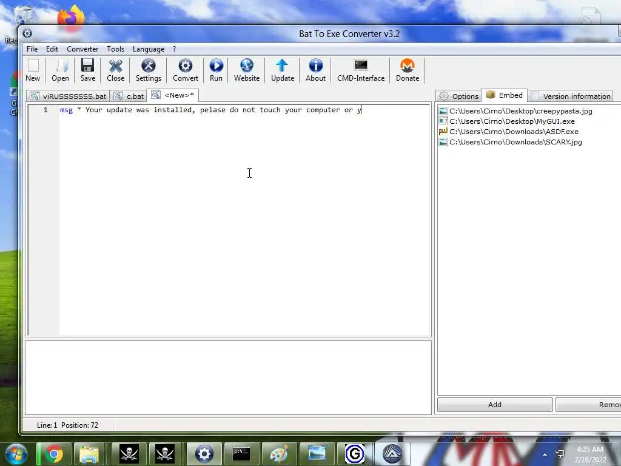Screen dimensions: 621x466
Task: Open a batch file with Open icon
Action: [60, 70]
